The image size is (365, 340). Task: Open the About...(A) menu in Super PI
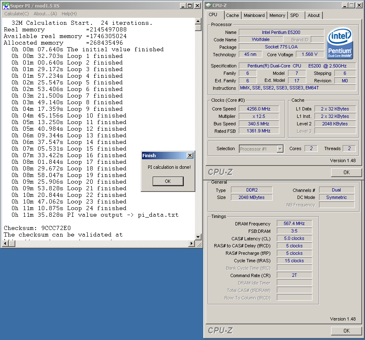coord(45,14)
